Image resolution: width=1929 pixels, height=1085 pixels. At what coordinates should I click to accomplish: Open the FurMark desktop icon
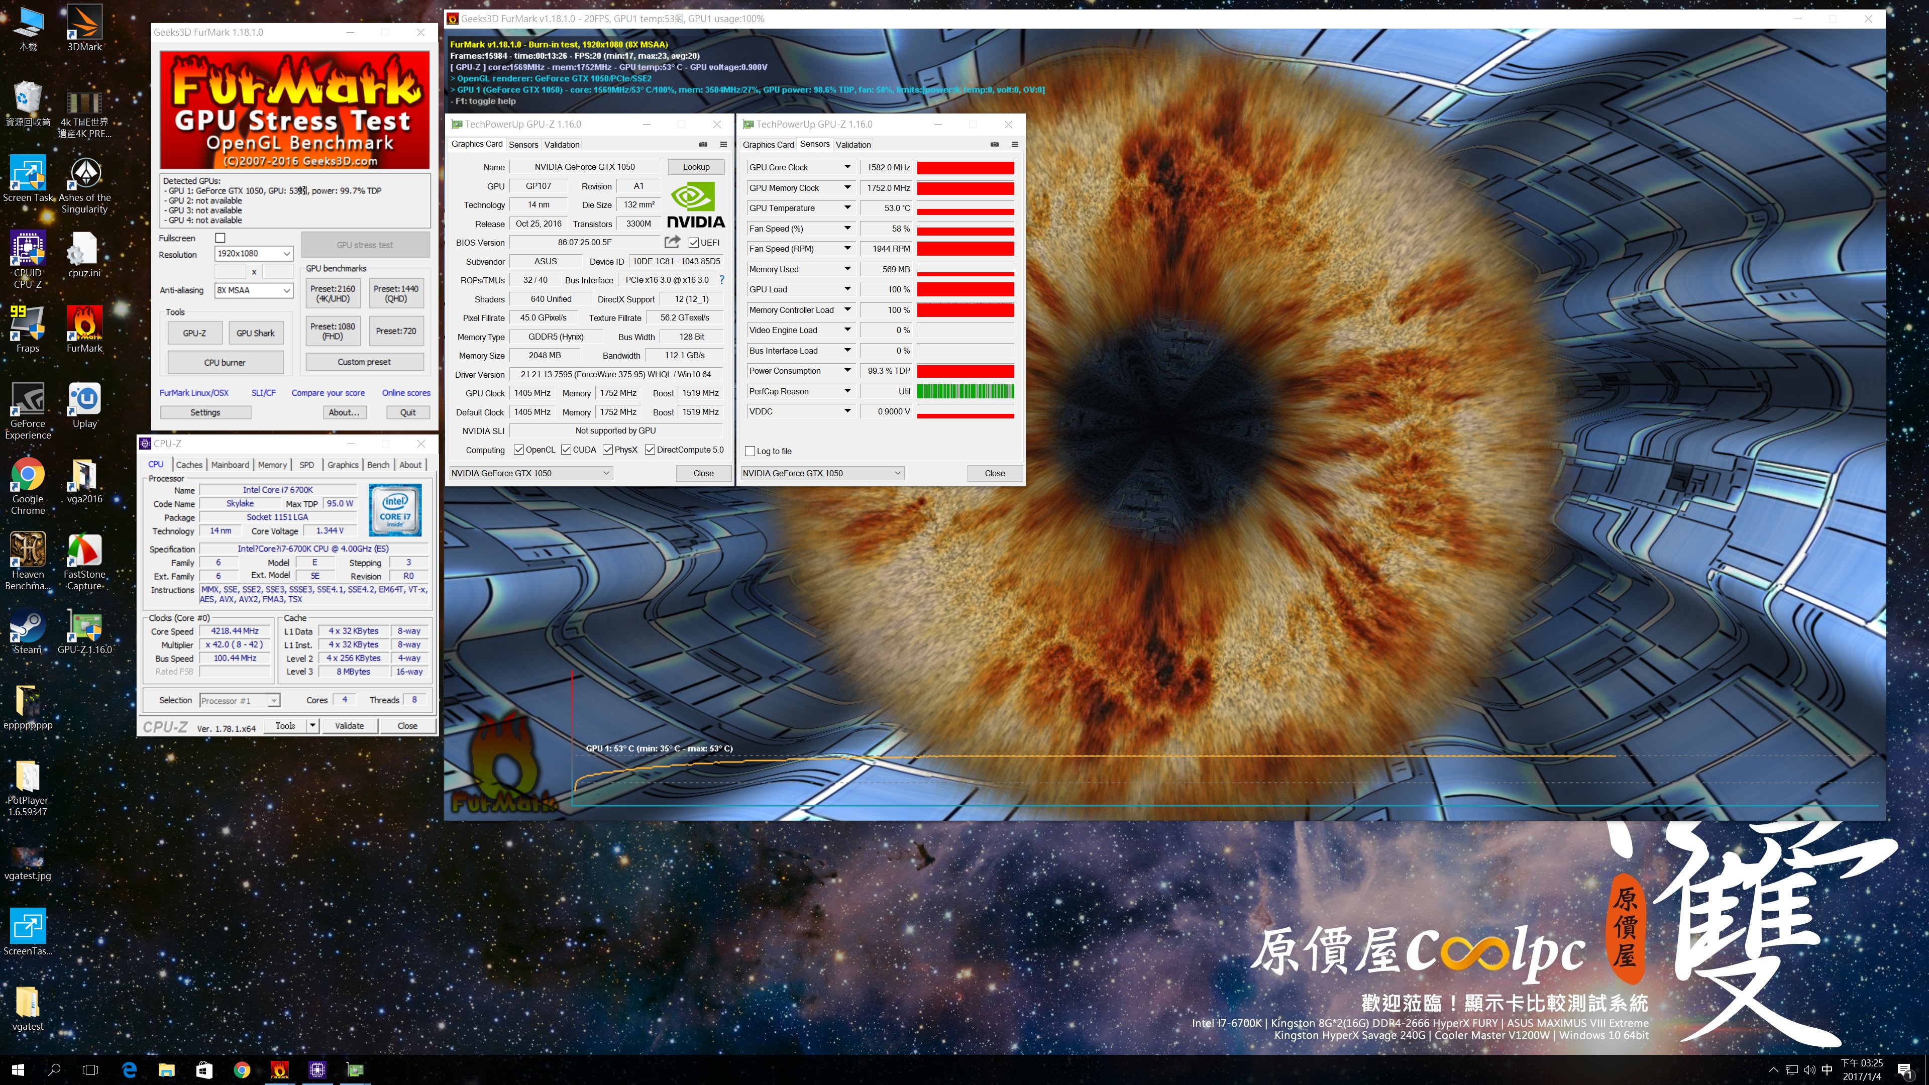click(x=84, y=330)
